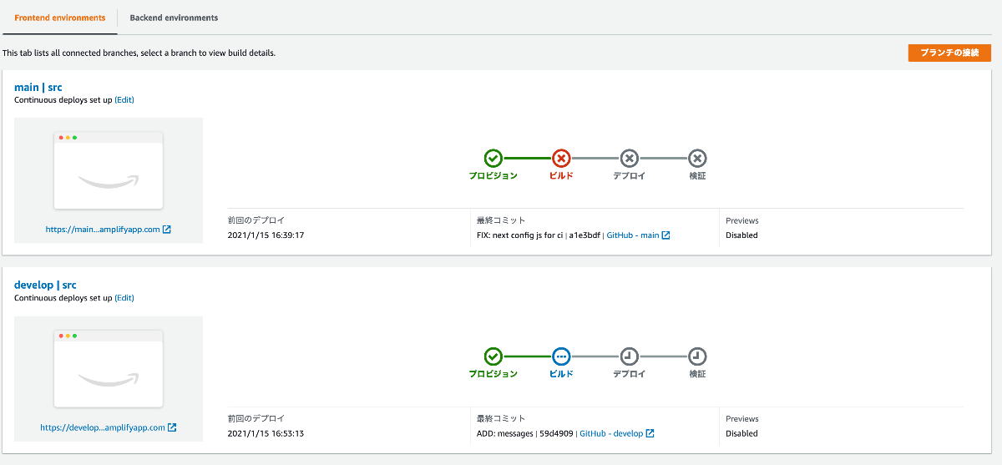1002x465 pixels.
Task: Open the develop | src branch details
Action: (45, 285)
